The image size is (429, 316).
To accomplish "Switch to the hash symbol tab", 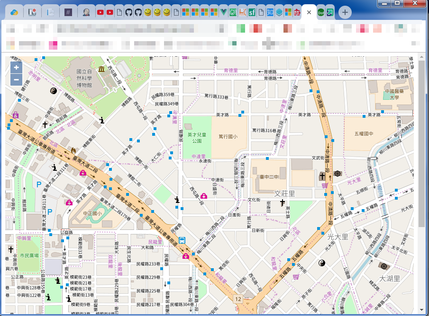I will 68,12.
